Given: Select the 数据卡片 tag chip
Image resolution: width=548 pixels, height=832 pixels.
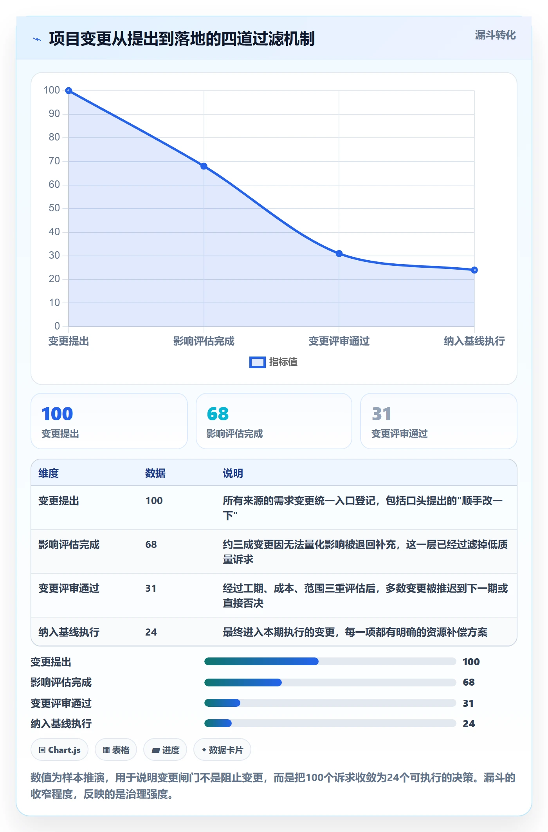Looking at the screenshot, I should (222, 750).
